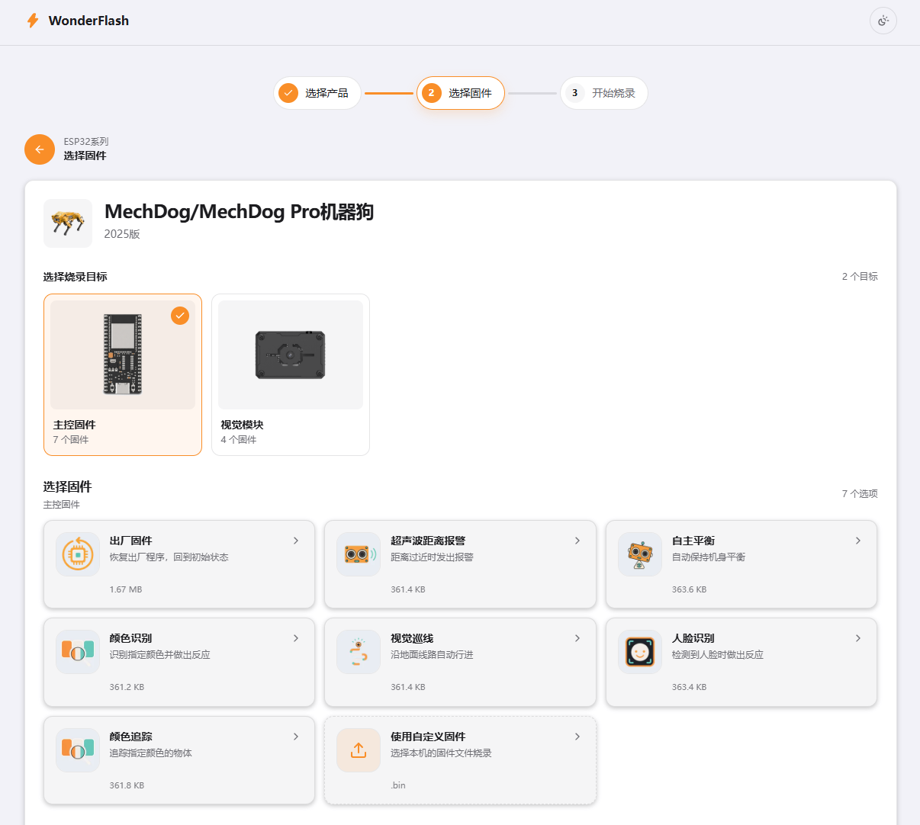Viewport: 920px width, 825px height.
Task: Click the 沿地面线路自动行进 description
Action: 432,655
